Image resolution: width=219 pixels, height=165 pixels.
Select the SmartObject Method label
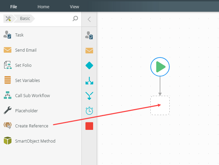(x=35, y=141)
